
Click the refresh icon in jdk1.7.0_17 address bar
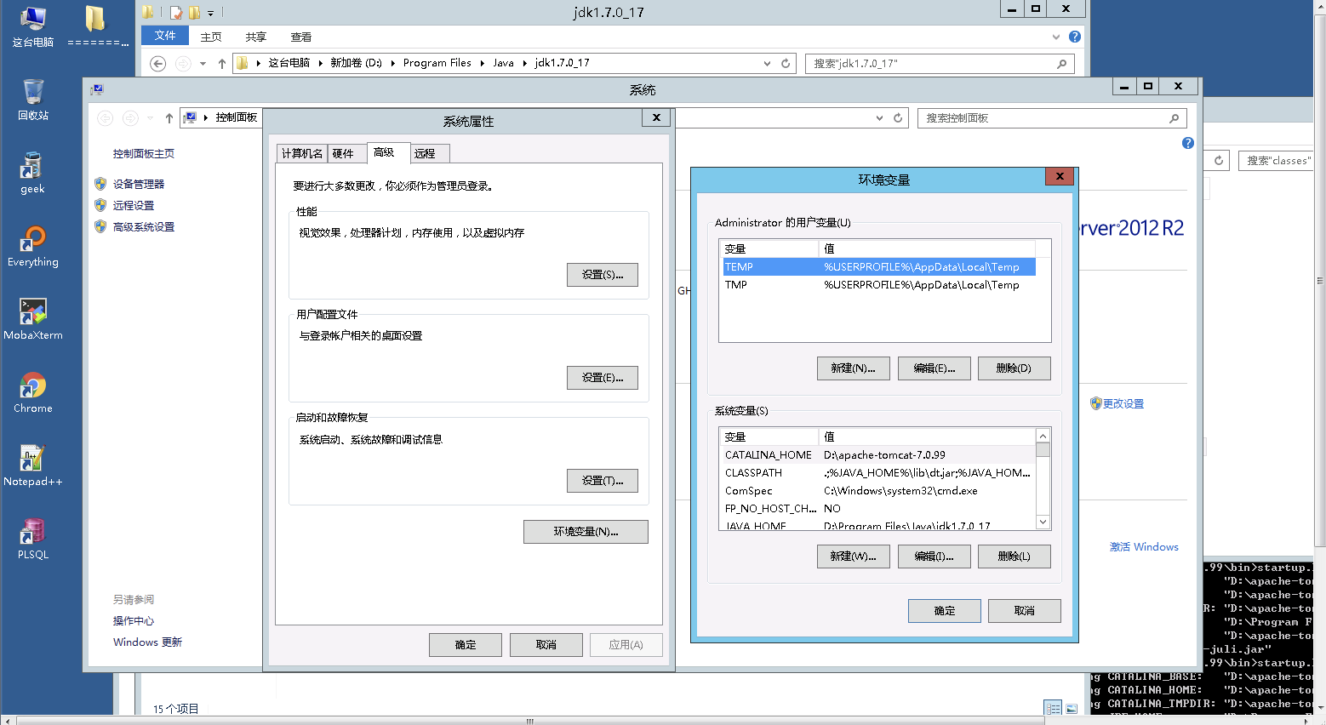click(786, 63)
